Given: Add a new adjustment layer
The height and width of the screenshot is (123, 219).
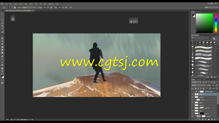Looking at the screenshot, I should [206, 120].
